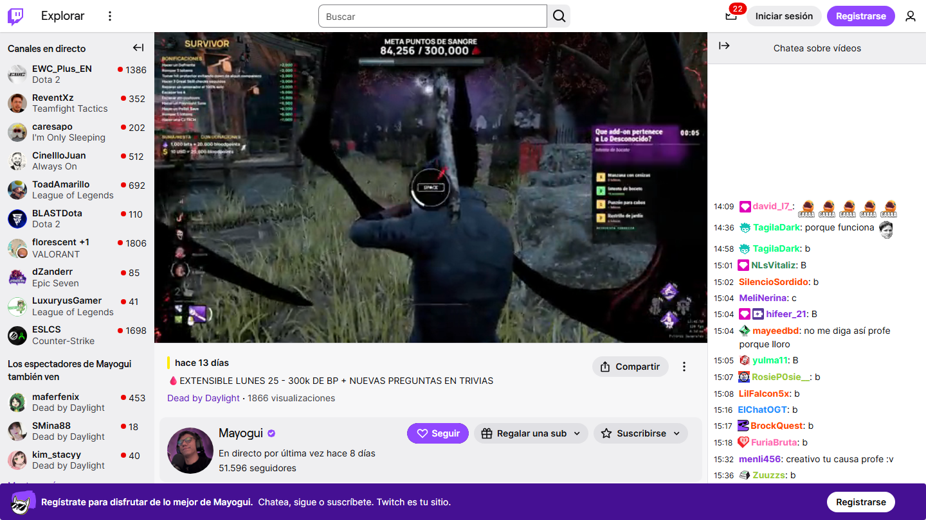Viewport: 926px width, 520px height.
Task: Open FuriaBruta username in chat
Action: pyautogui.click(x=774, y=442)
